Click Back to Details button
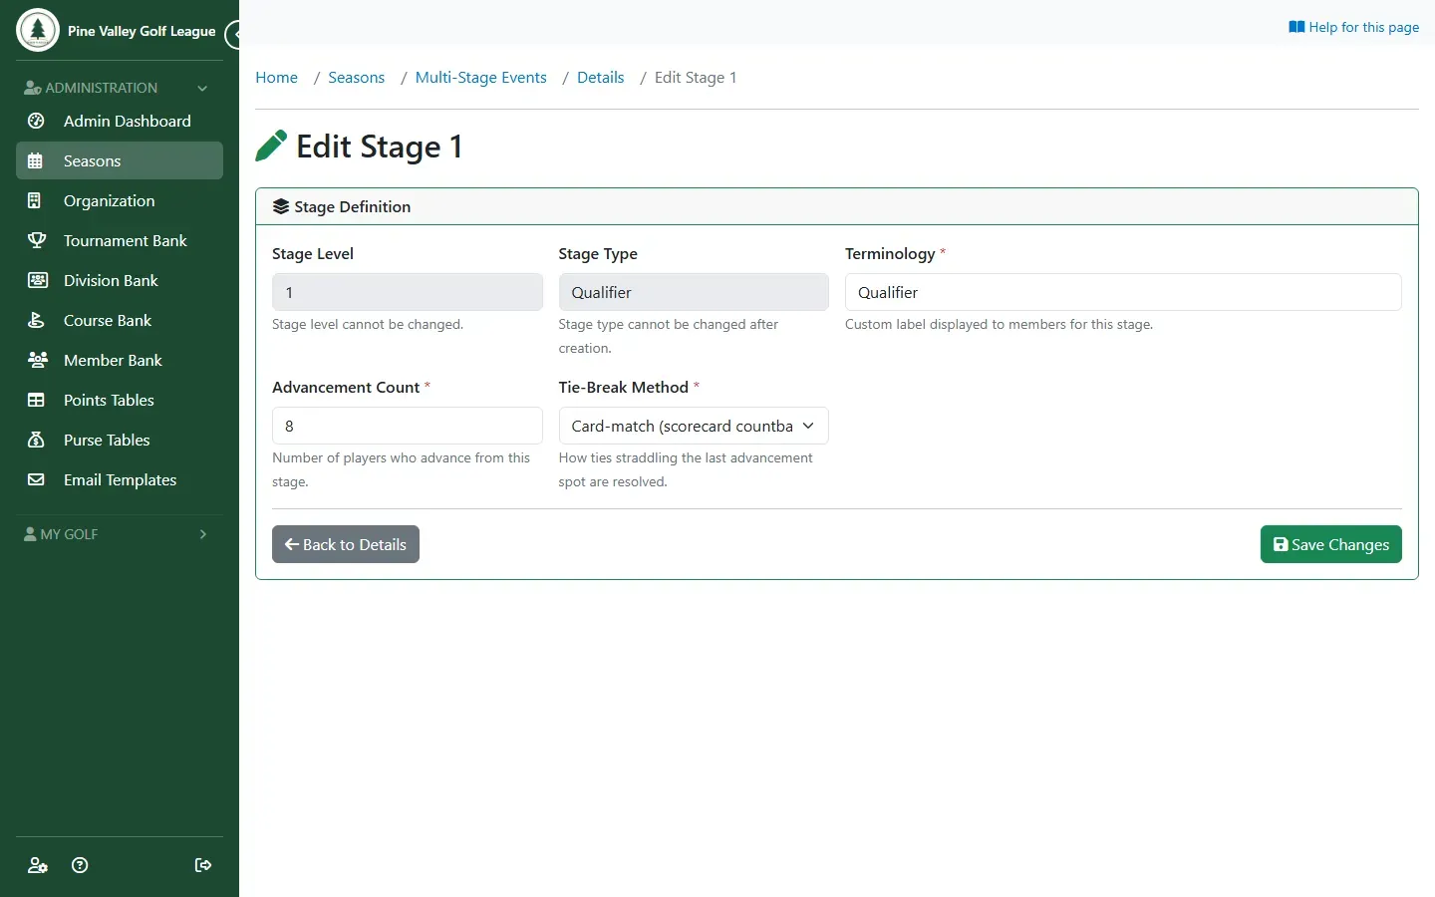This screenshot has height=897, width=1435. pyautogui.click(x=346, y=544)
